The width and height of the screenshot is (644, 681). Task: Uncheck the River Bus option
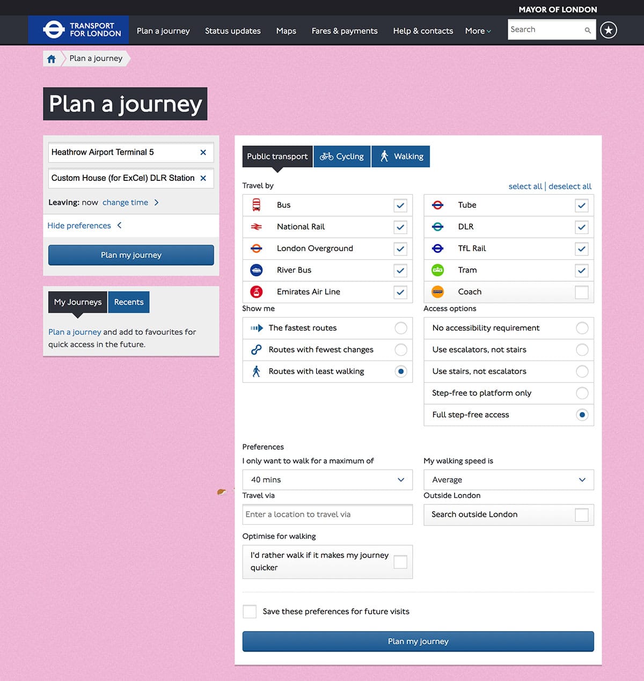coord(400,270)
